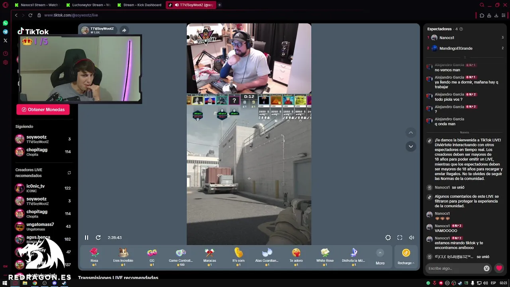Expand the top viewers list
This screenshot has height=287, width=510.
coord(465,57)
